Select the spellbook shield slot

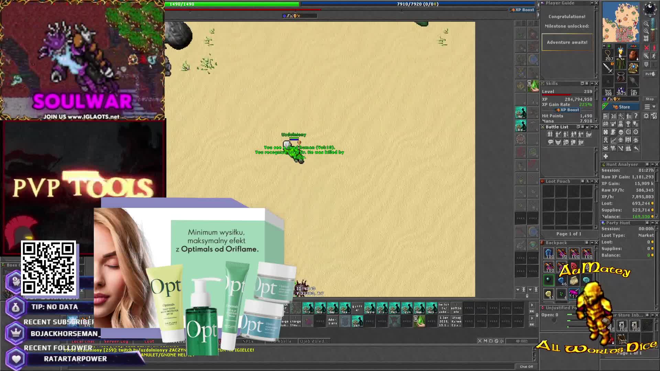(633, 68)
